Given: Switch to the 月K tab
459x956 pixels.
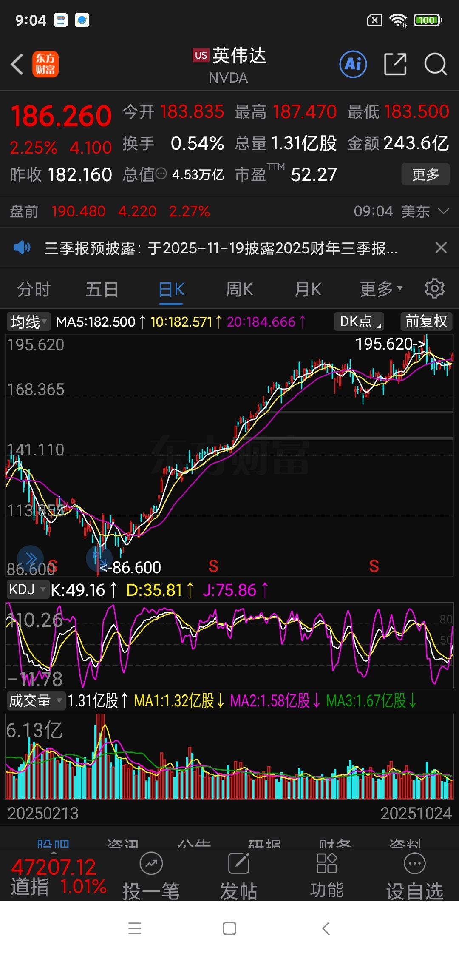Looking at the screenshot, I should [308, 289].
